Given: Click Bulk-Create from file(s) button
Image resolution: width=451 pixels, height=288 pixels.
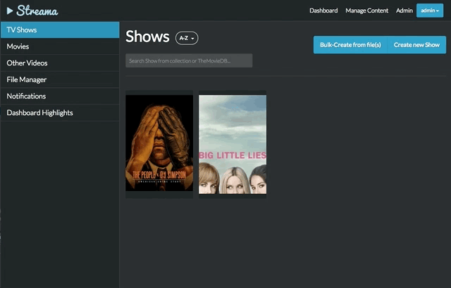Looking at the screenshot, I should (350, 45).
